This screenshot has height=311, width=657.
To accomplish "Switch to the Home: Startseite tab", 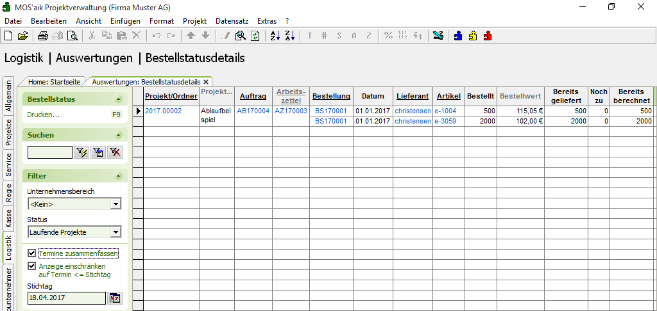I will coord(54,82).
